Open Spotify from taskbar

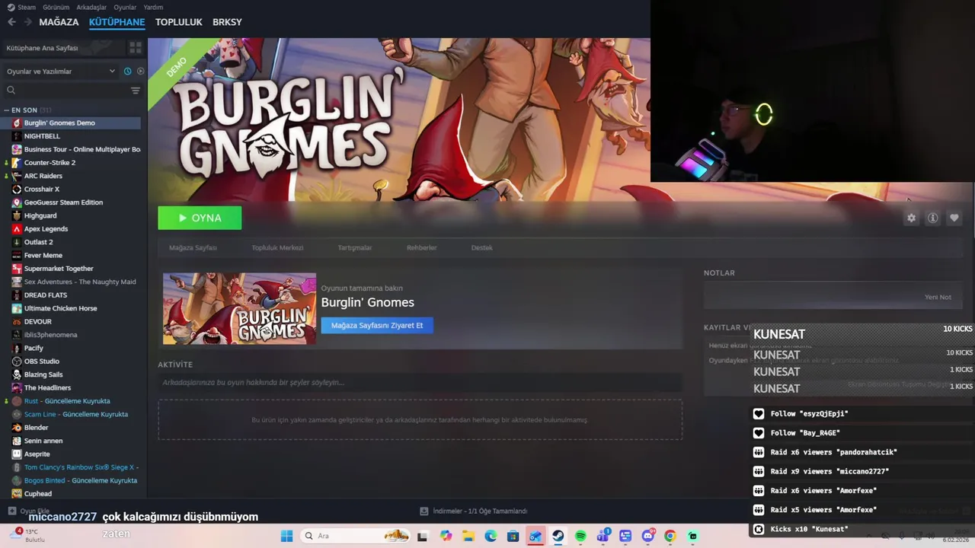580,536
